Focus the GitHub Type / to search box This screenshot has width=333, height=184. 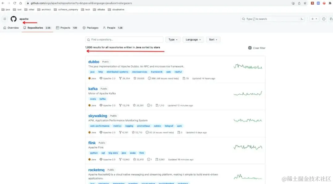pyautogui.click(x=273, y=19)
